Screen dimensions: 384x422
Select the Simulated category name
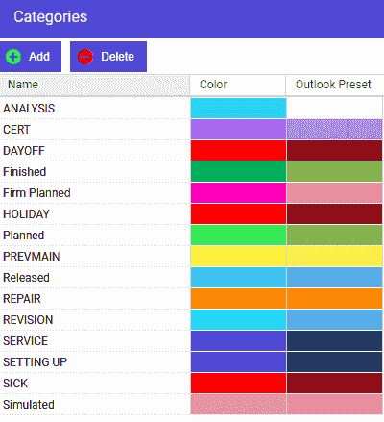coord(29,405)
